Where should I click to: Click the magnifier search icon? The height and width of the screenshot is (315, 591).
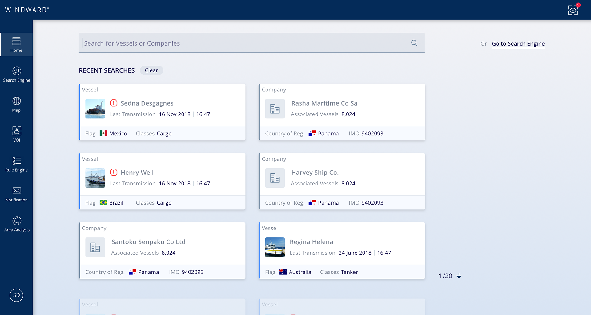(414, 43)
